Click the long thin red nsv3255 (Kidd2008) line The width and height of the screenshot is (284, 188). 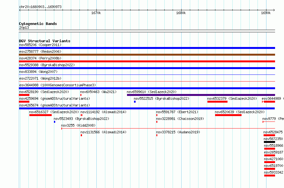[x=168, y=129]
